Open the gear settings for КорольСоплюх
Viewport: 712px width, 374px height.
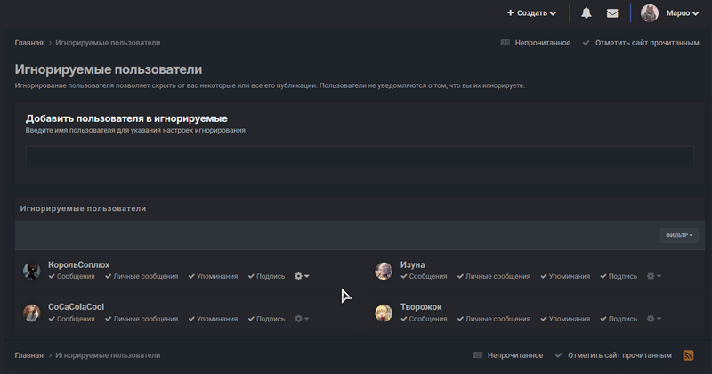302,276
